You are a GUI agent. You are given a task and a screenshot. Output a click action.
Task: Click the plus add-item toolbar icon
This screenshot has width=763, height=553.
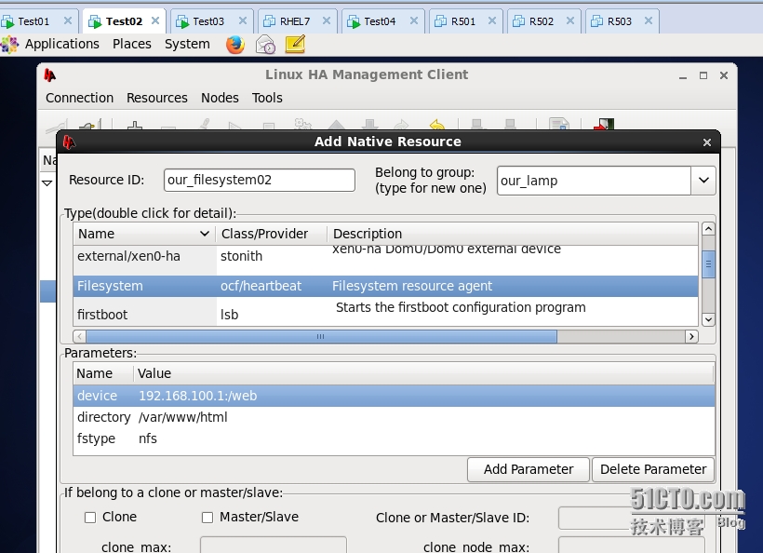point(135,126)
